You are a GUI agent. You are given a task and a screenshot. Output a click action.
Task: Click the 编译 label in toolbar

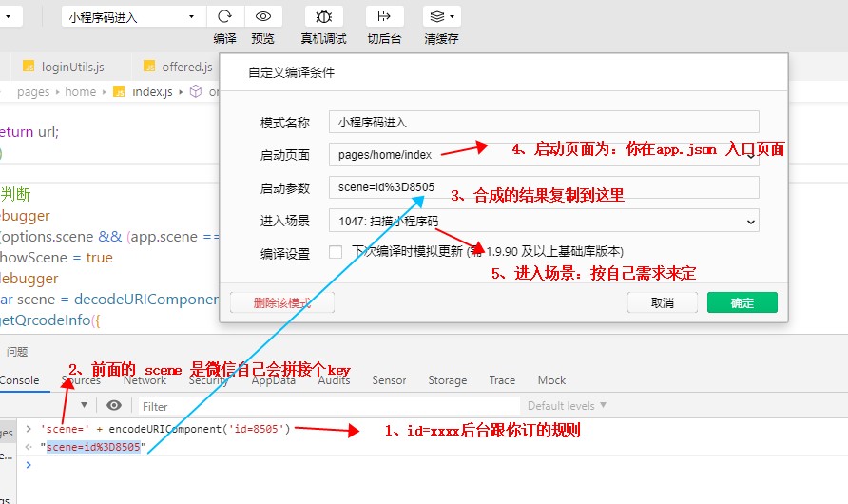point(225,39)
